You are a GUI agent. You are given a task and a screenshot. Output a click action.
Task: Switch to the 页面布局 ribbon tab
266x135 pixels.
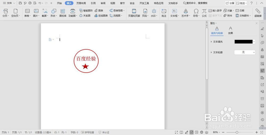pos(81,3)
